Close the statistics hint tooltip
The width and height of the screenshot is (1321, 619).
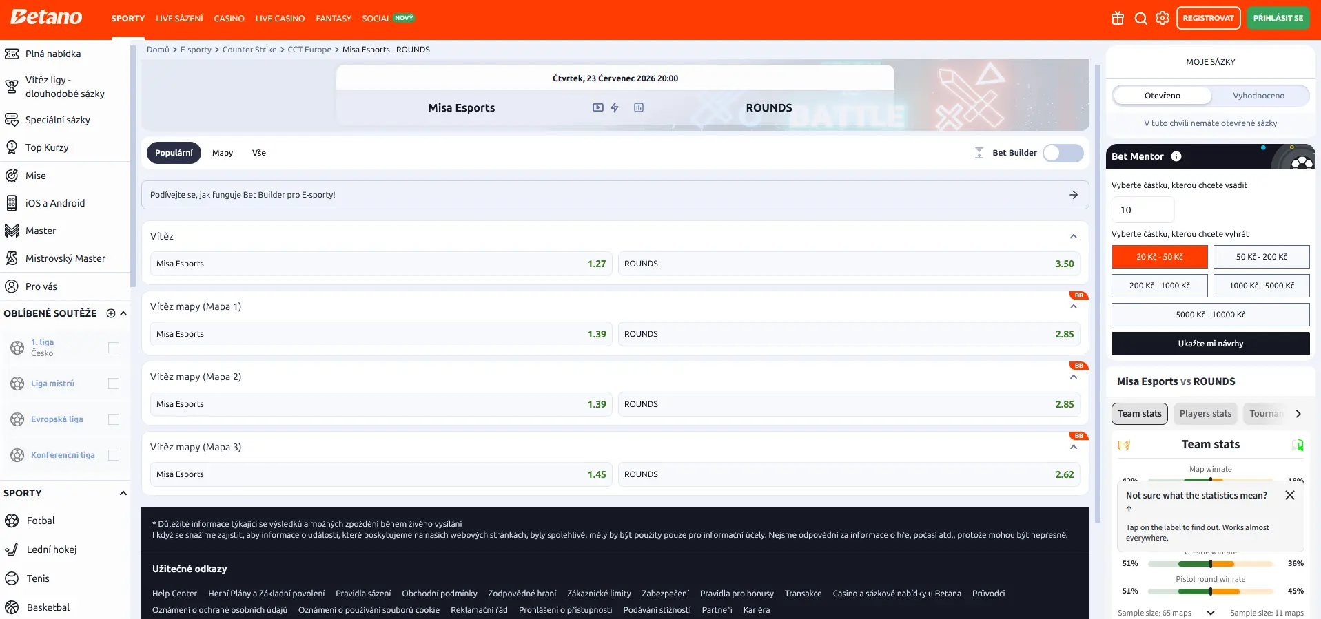click(x=1290, y=495)
